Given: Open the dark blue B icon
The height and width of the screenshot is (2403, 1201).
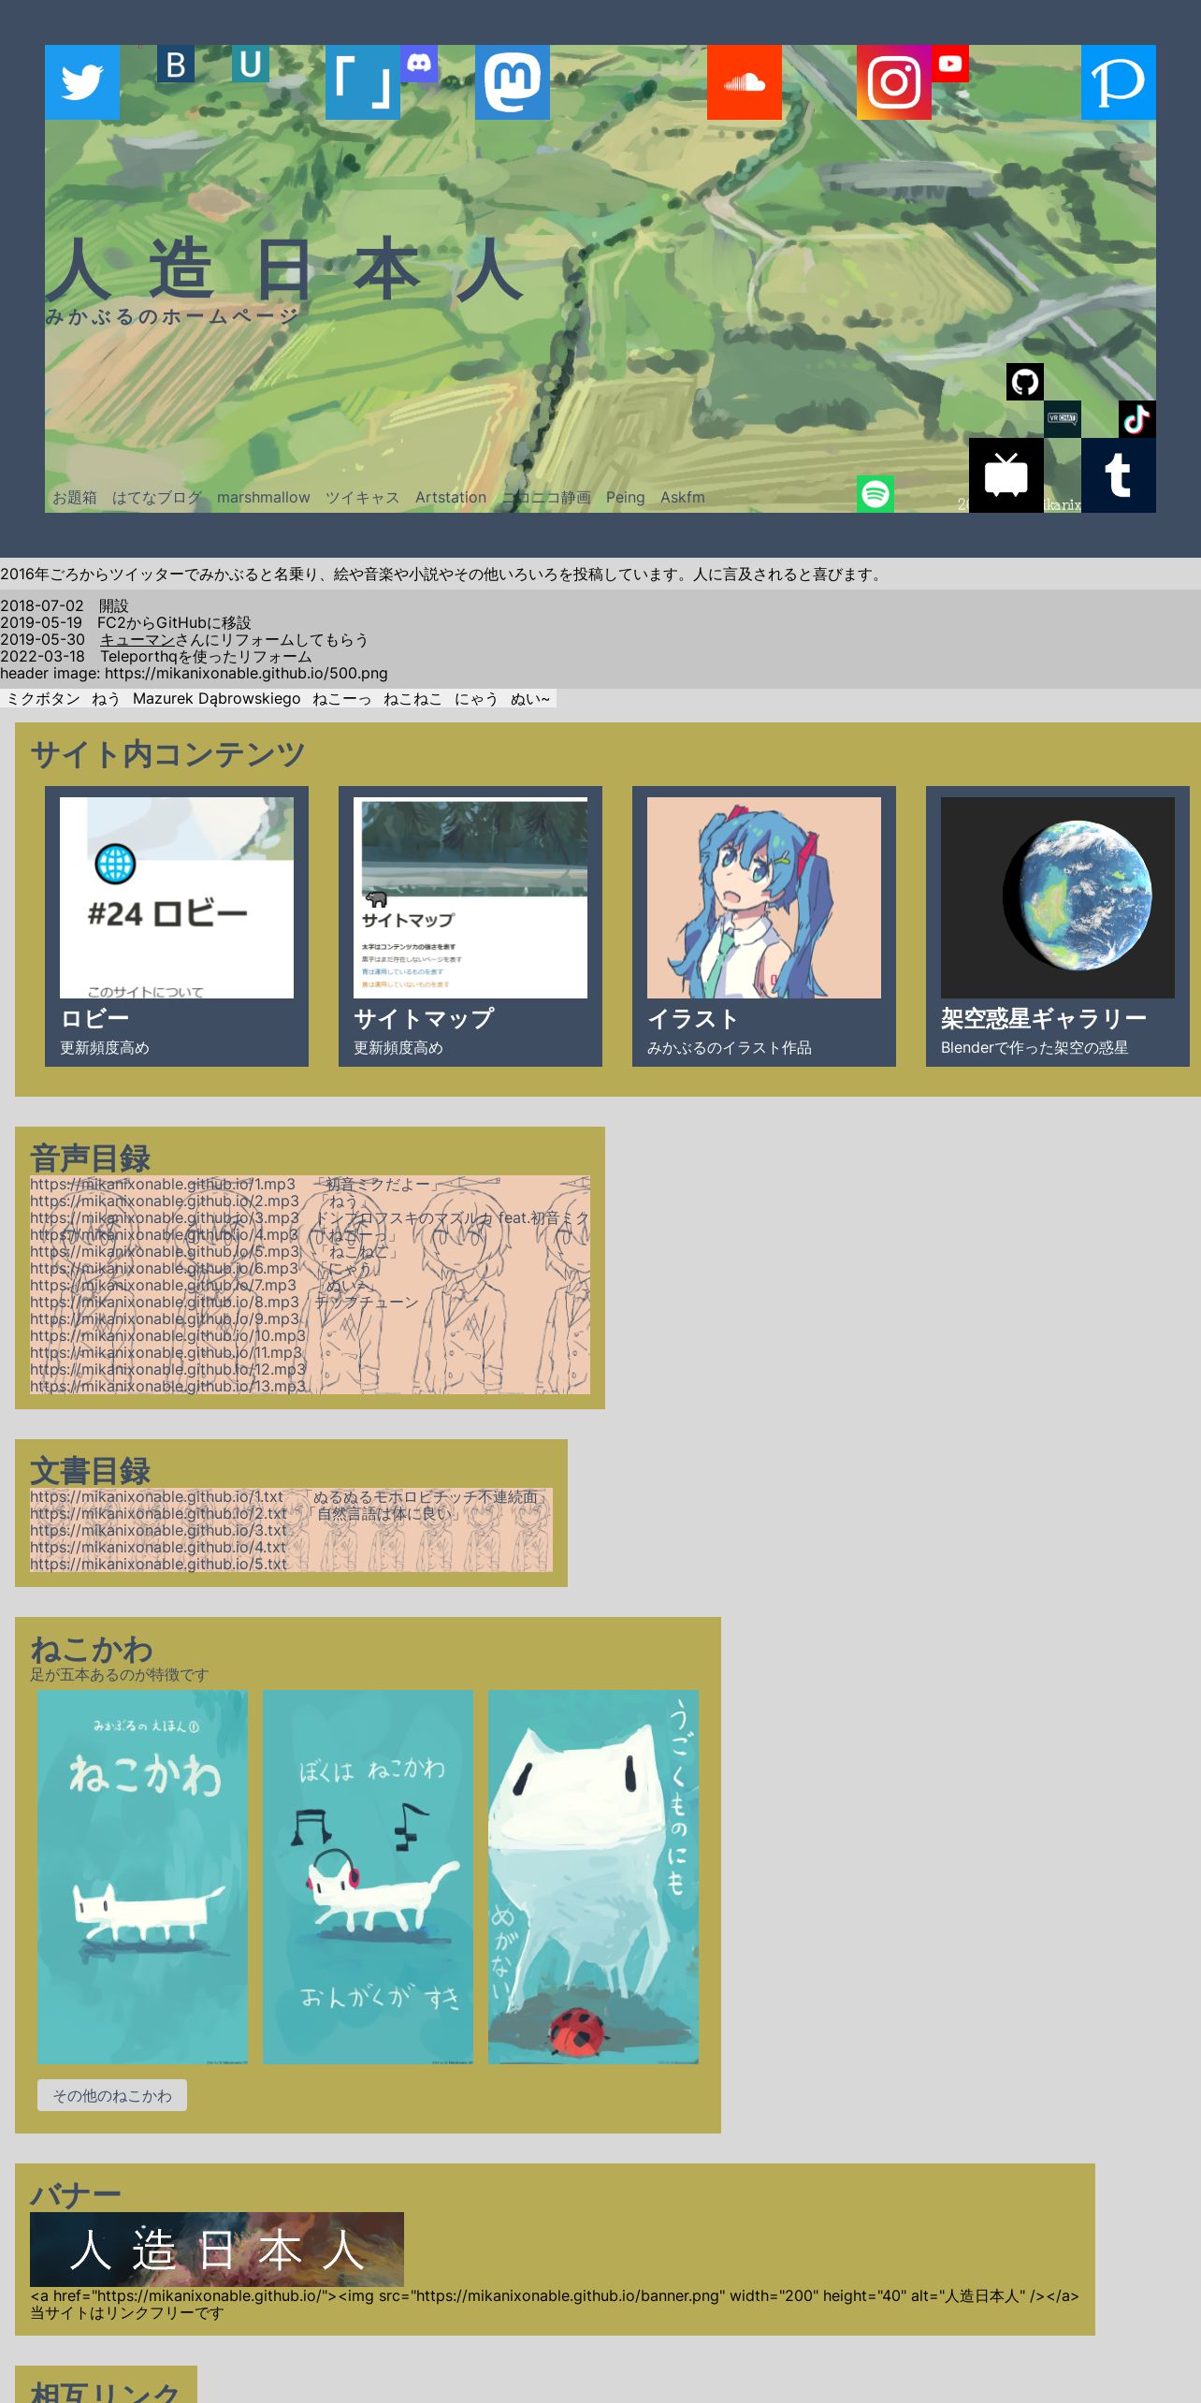Looking at the screenshot, I should click(x=176, y=64).
